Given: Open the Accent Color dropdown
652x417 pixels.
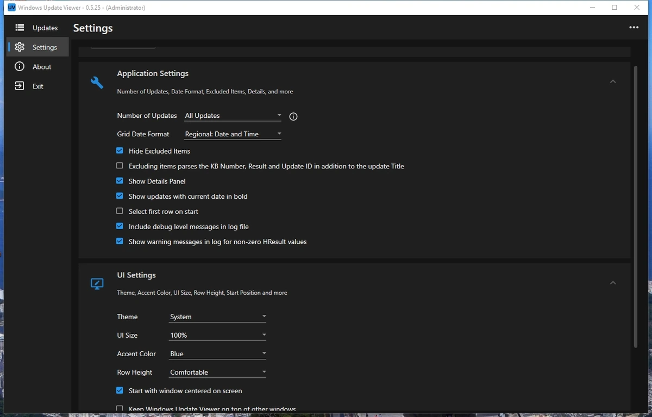Looking at the screenshot, I should (217, 353).
